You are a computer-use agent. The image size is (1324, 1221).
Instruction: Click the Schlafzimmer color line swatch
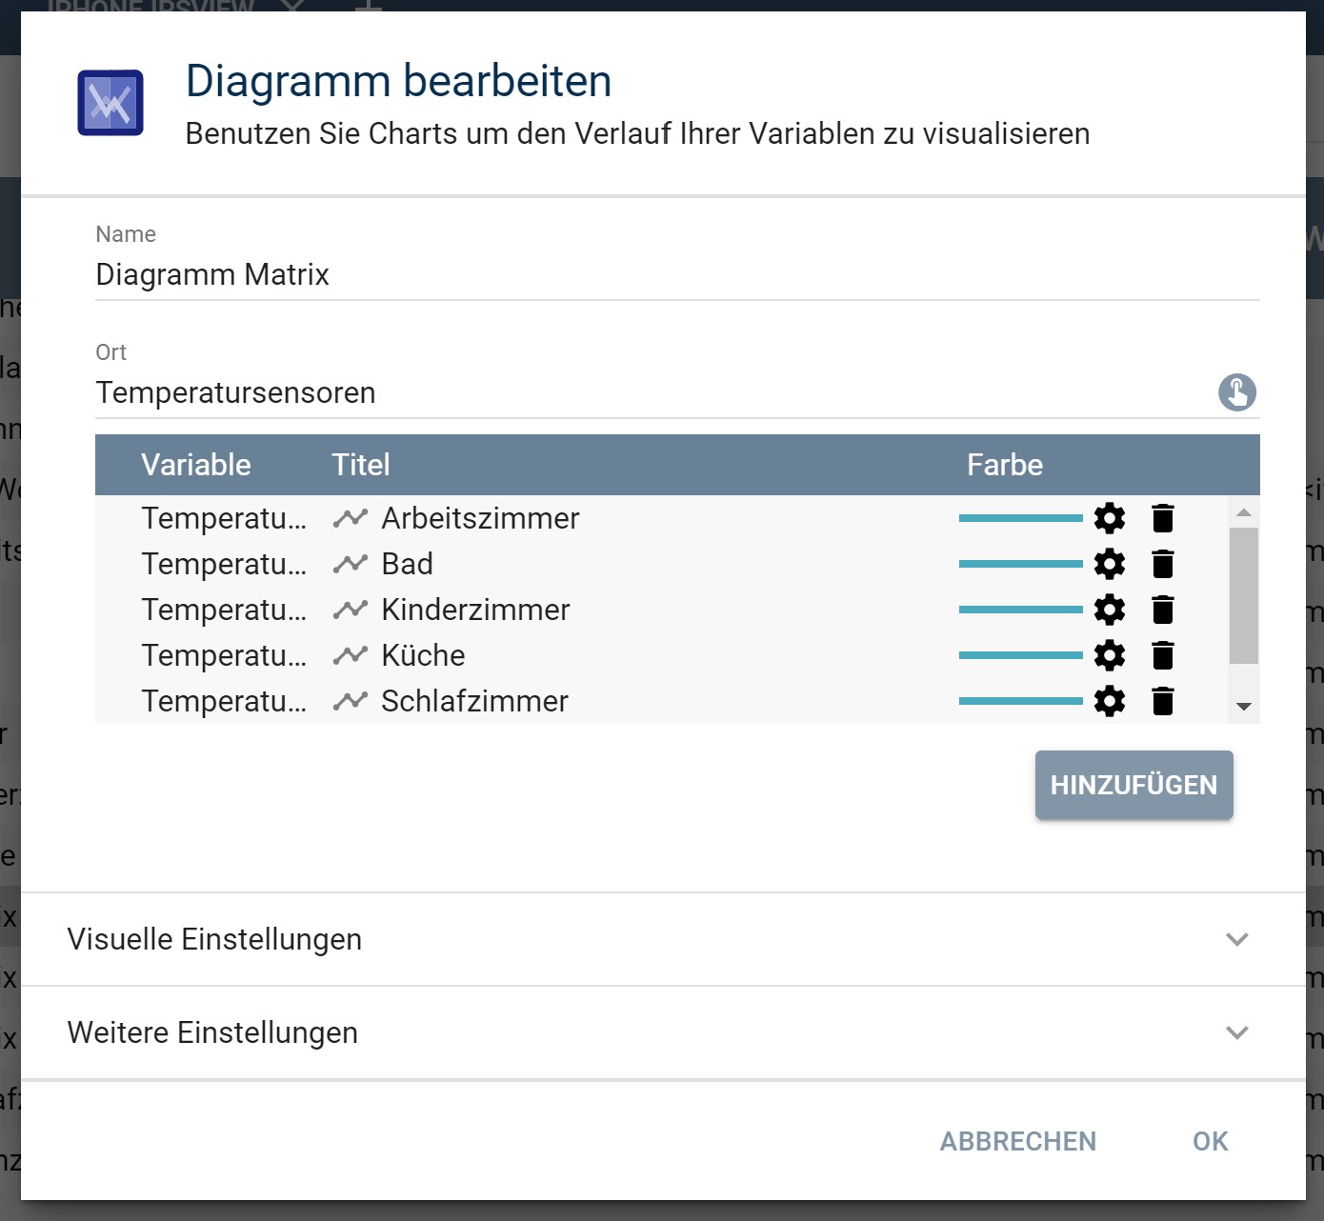click(x=1021, y=701)
